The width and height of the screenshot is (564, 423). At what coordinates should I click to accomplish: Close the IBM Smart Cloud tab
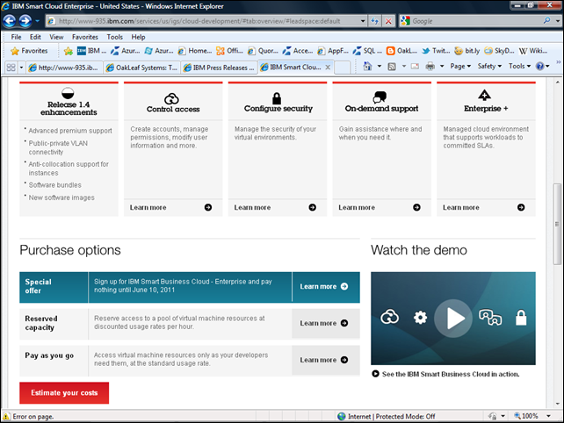tap(328, 68)
